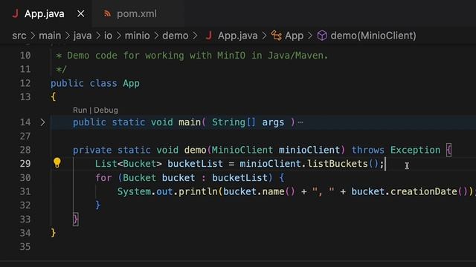The width and height of the screenshot is (476, 267).
Task: Click the demo method cube icon in breadcrumb
Action: (322, 36)
